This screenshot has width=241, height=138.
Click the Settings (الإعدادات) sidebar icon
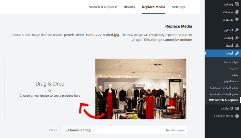coord(237,108)
